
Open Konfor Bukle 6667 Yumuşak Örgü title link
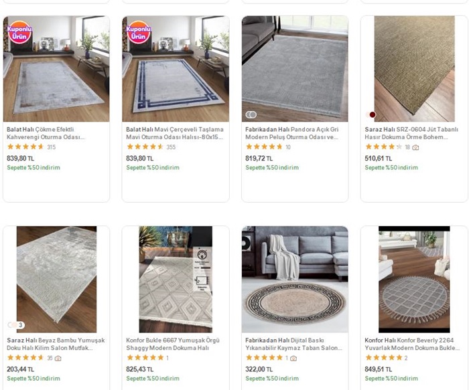pos(174,344)
